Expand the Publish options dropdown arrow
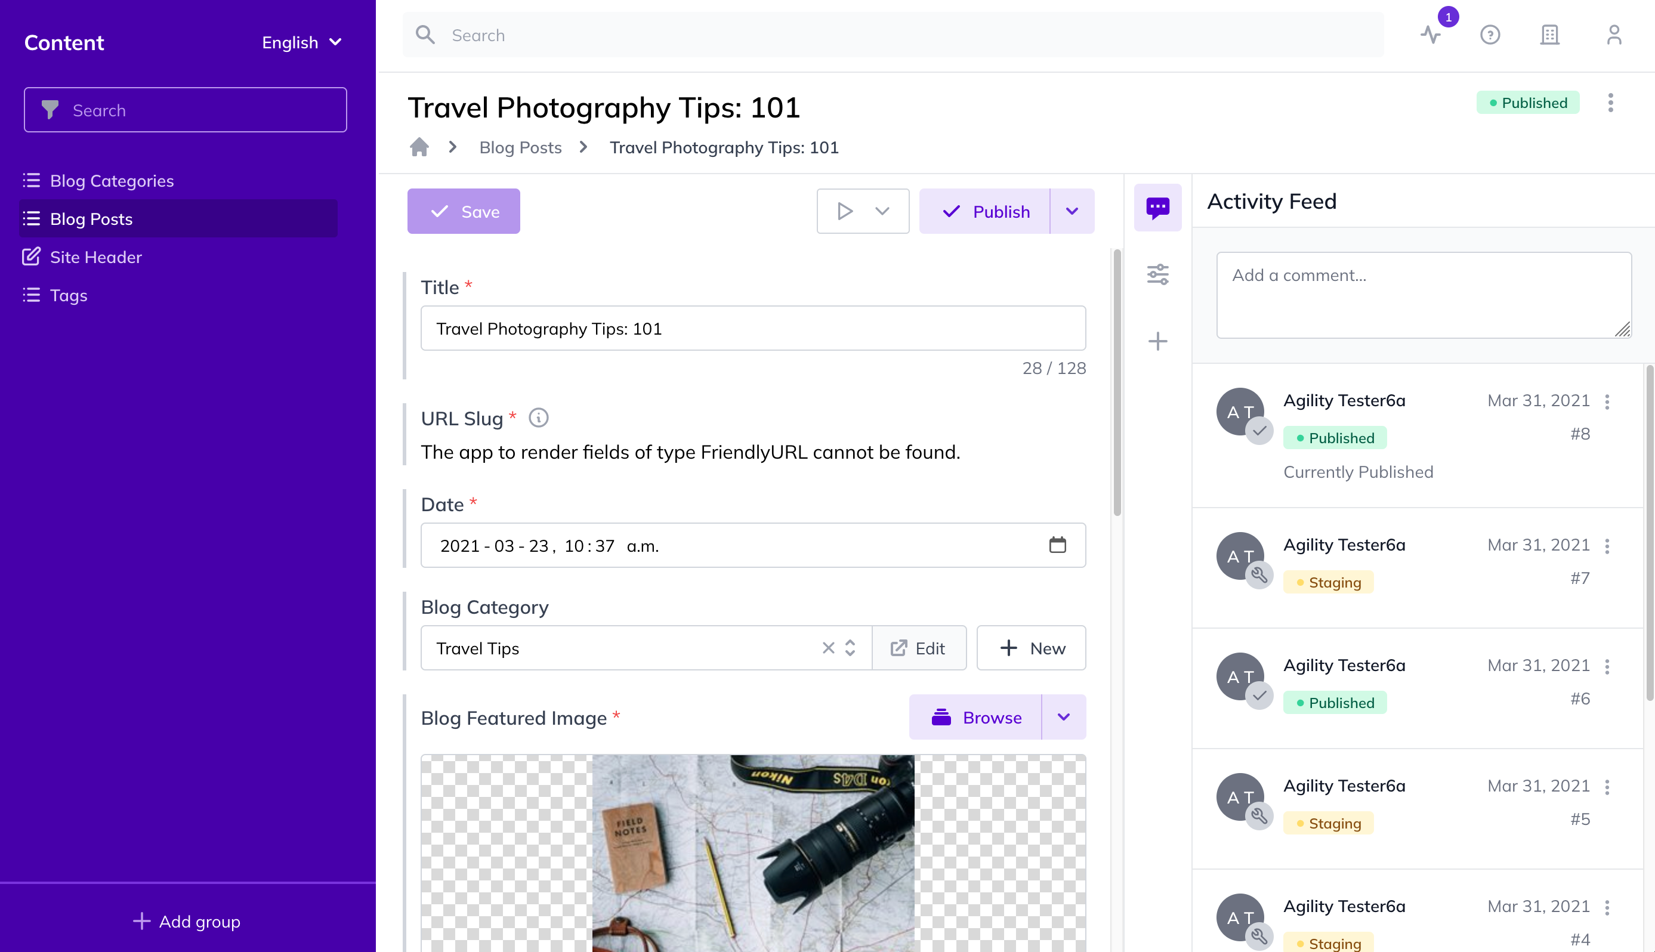Image resolution: width=1655 pixels, height=952 pixels. coord(1072,211)
